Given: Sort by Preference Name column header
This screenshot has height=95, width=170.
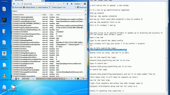Looking at the screenshot, I should pyautogui.click(x=27, y=15).
